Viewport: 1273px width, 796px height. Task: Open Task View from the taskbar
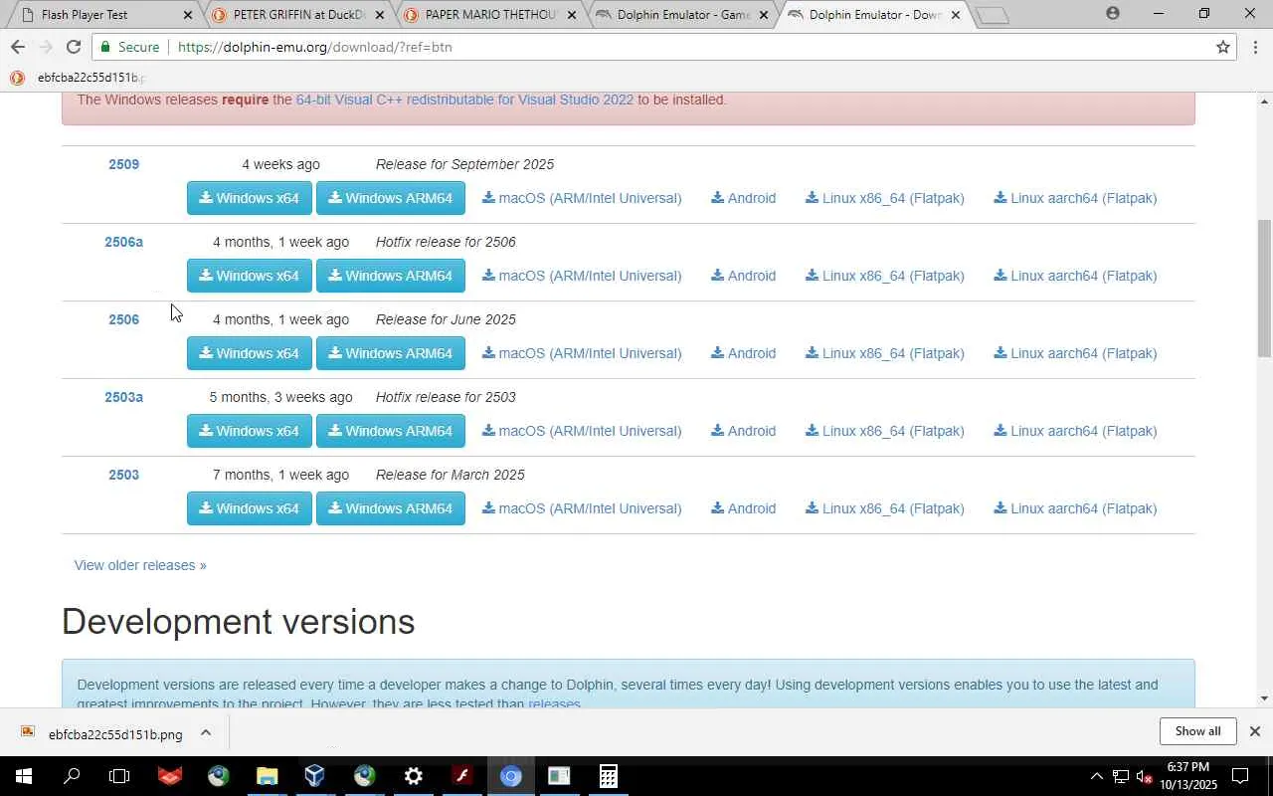[119, 776]
